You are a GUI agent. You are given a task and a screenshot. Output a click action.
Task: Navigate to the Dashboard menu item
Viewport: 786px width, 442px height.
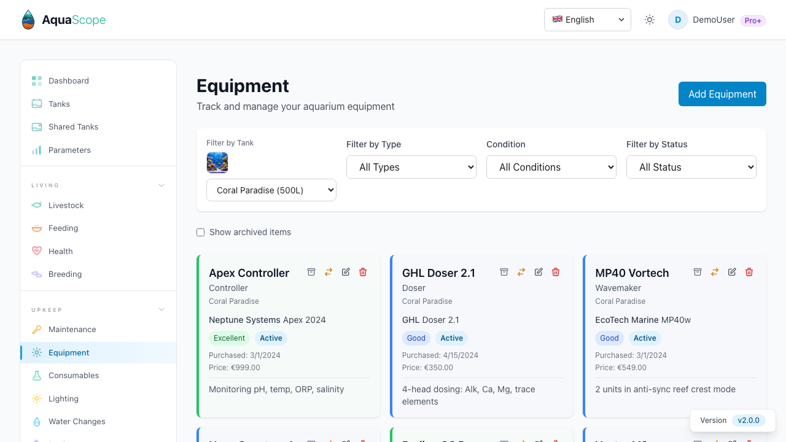click(68, 80)
